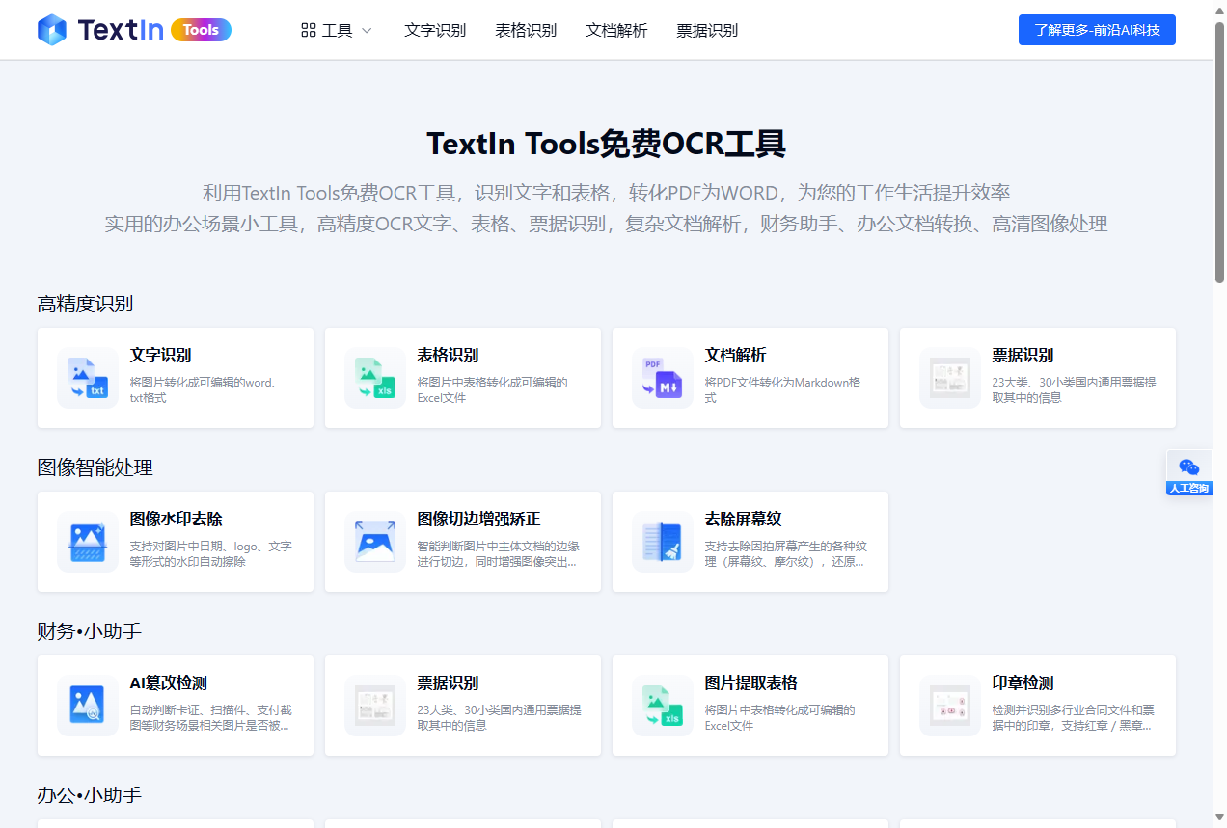Click the 文字识别 card's txt image icon
1227x828 pixels.
[x=87, y=378]
